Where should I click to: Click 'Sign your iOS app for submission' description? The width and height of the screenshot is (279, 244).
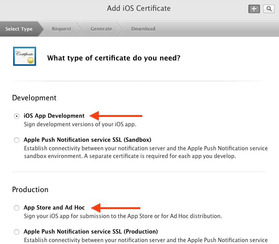click(123, 216)
